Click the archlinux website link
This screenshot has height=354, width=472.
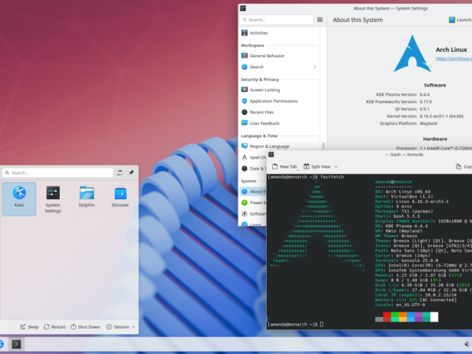tap(454, 58)
